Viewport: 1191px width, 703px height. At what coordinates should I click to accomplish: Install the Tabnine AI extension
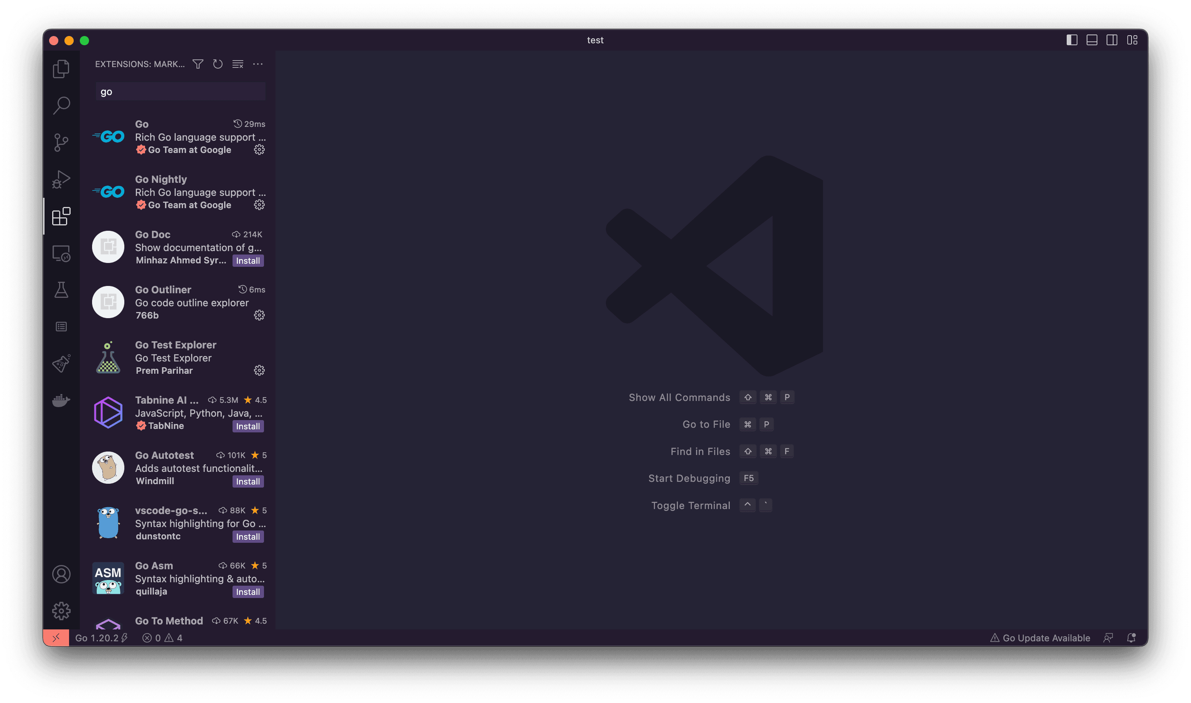coord(248,426)
